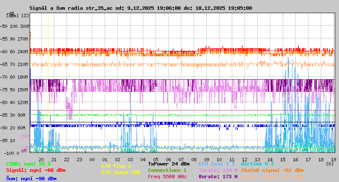339x182 pixels.
Task: Click the 'TxPower 24 dBm' legend text
Action: click(169, 164)
